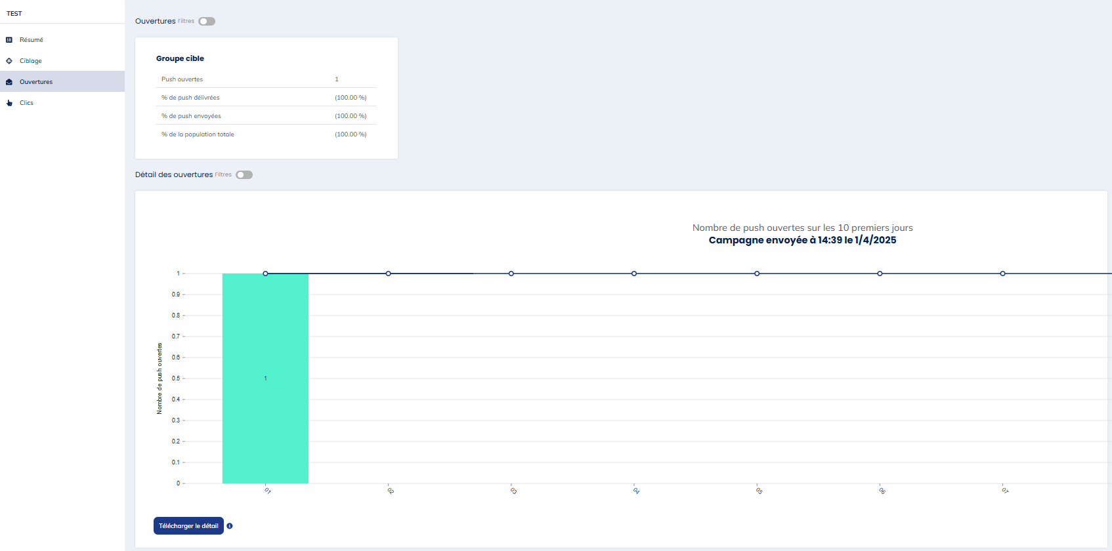The image size is (1112, 551).
Task: Click the Ciblage crosshair icon
Action: [9, 61]
